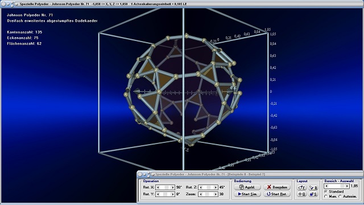The height and width of the screenshot is (205, 364).
Task: Click the Zoom slider thumb
Action: (x=208, y=194)
